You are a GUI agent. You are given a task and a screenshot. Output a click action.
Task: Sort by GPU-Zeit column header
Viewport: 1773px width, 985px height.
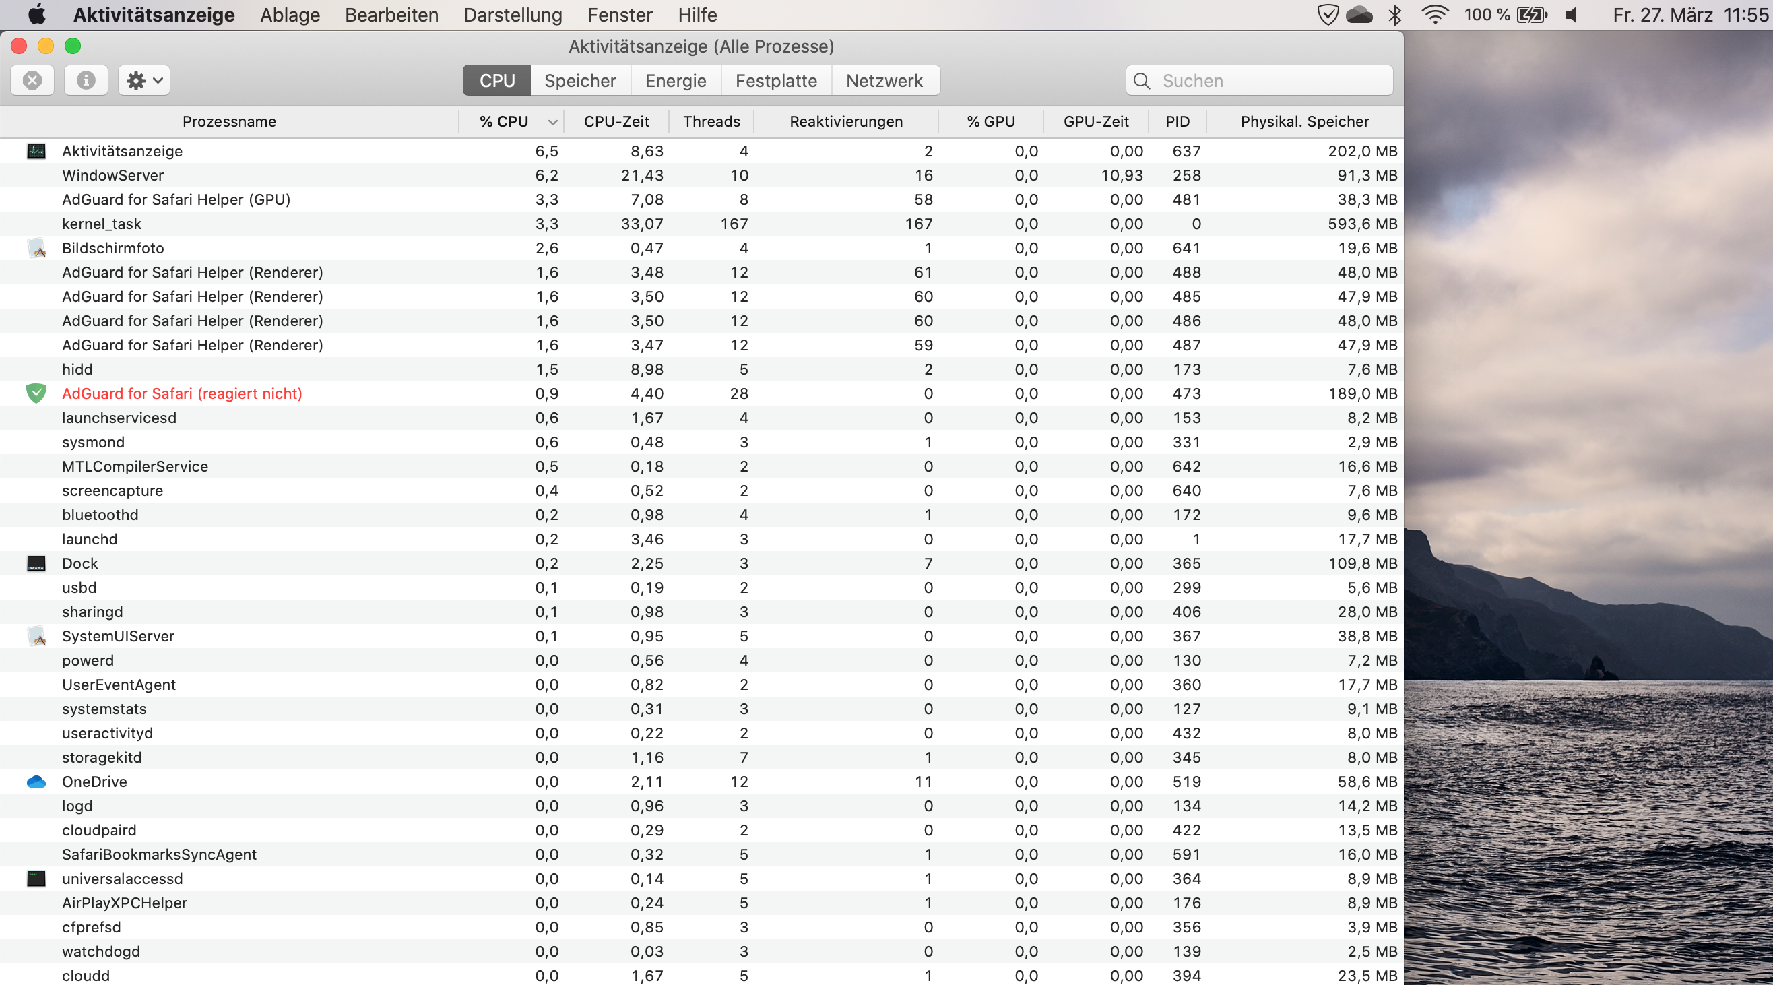[x=1097, y=121]
